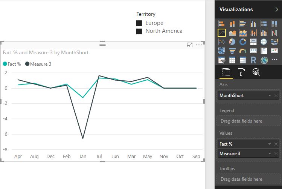This screenshot has height=189, width=282.
Task: Select the donut chart visualization
Action: [x=242, y=42]
